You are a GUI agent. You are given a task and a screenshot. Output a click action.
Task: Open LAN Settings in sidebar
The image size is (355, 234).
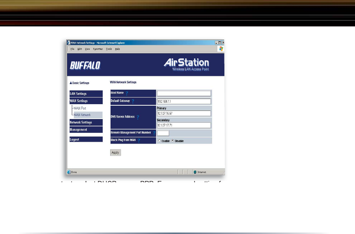[86, 94]
